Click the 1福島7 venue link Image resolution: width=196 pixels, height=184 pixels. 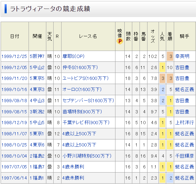tap(37, 167)
